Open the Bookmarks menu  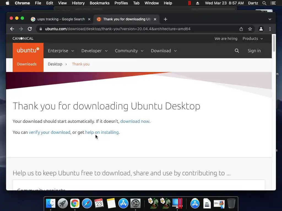(100, 3)
